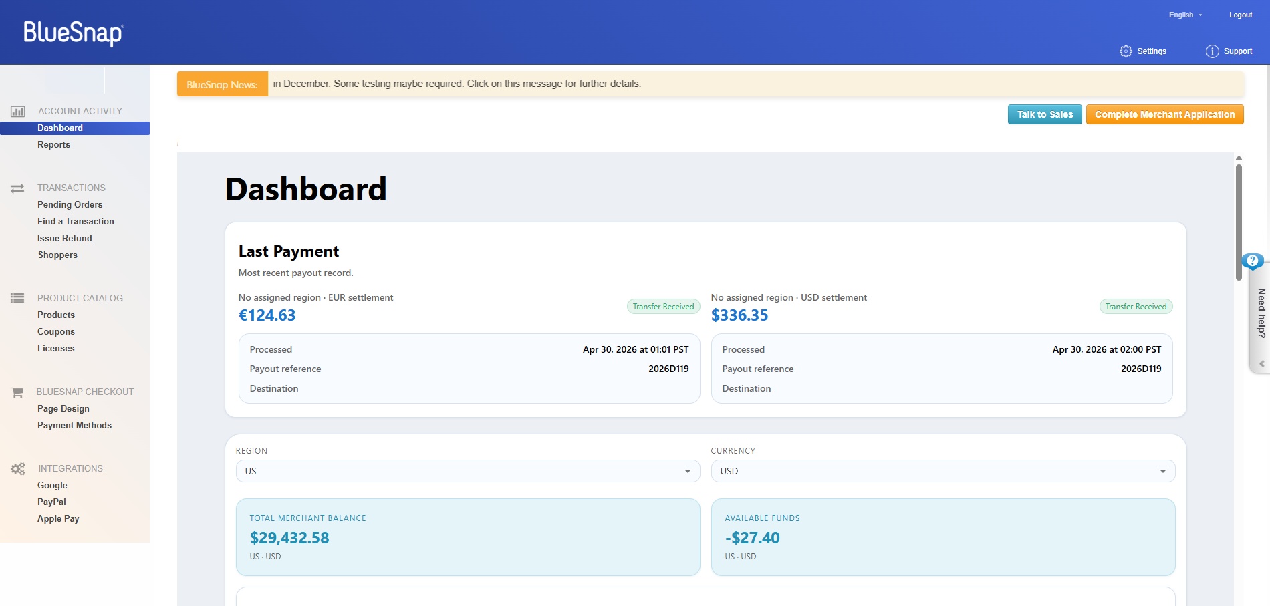This screenshot has width=1270, height=606.
Task: Expand the Currency dropdown showing USD
Action: [x=943, y=471]
